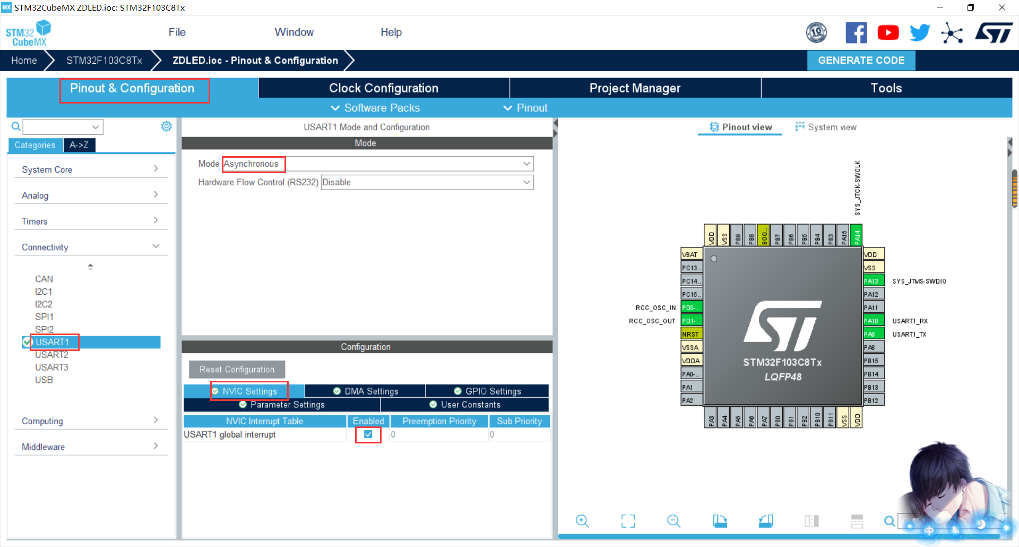The image size is (1019, 547).
Task: Select USART2 in the Connectivity list
Action: [51, 355]
